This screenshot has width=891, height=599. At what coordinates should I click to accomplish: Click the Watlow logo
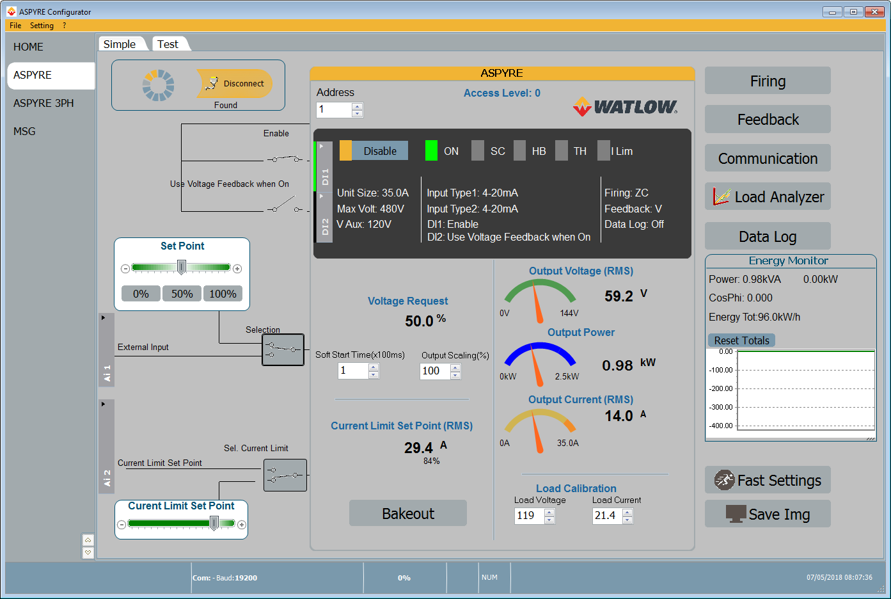[x=625, y=107]
